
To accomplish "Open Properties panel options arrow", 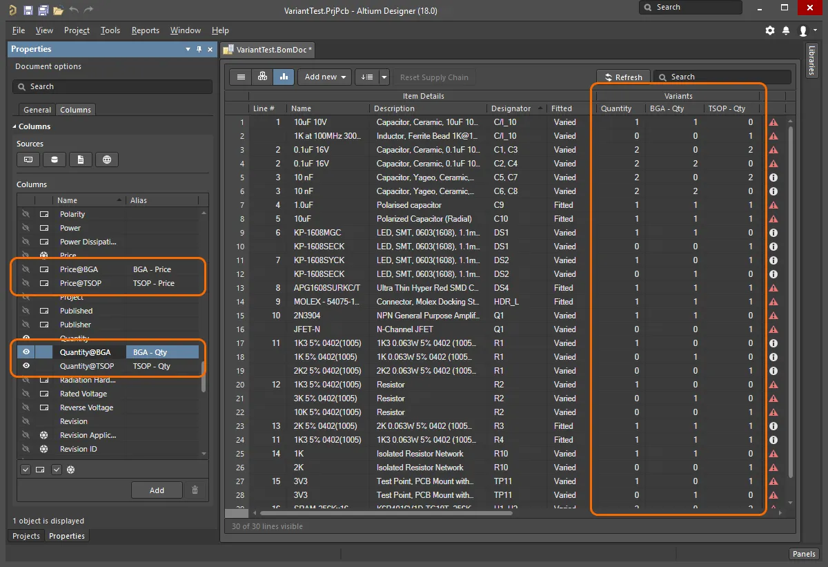I will click(x=188, y=49).
